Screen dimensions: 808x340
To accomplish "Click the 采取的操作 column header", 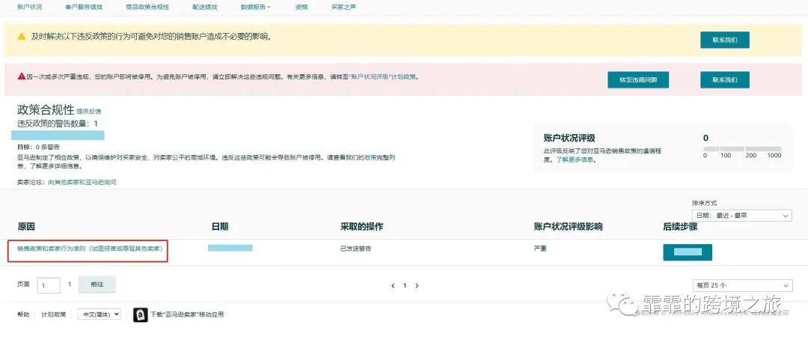I will 362,226.
